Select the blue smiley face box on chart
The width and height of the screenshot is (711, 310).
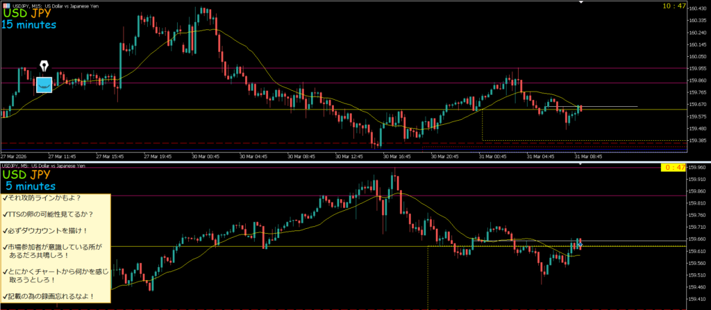click(44, 84)
